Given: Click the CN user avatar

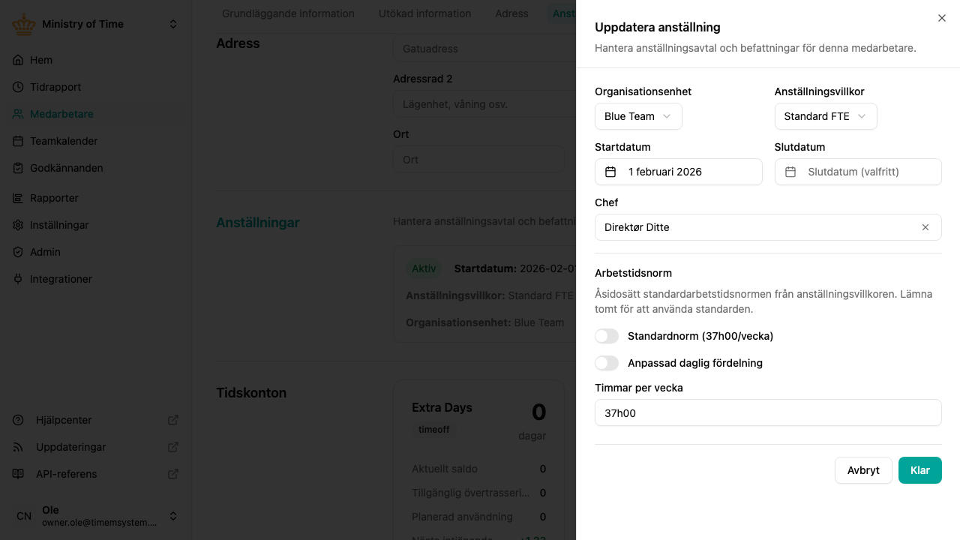Looking at the screenshot, I should coord(24,516).
